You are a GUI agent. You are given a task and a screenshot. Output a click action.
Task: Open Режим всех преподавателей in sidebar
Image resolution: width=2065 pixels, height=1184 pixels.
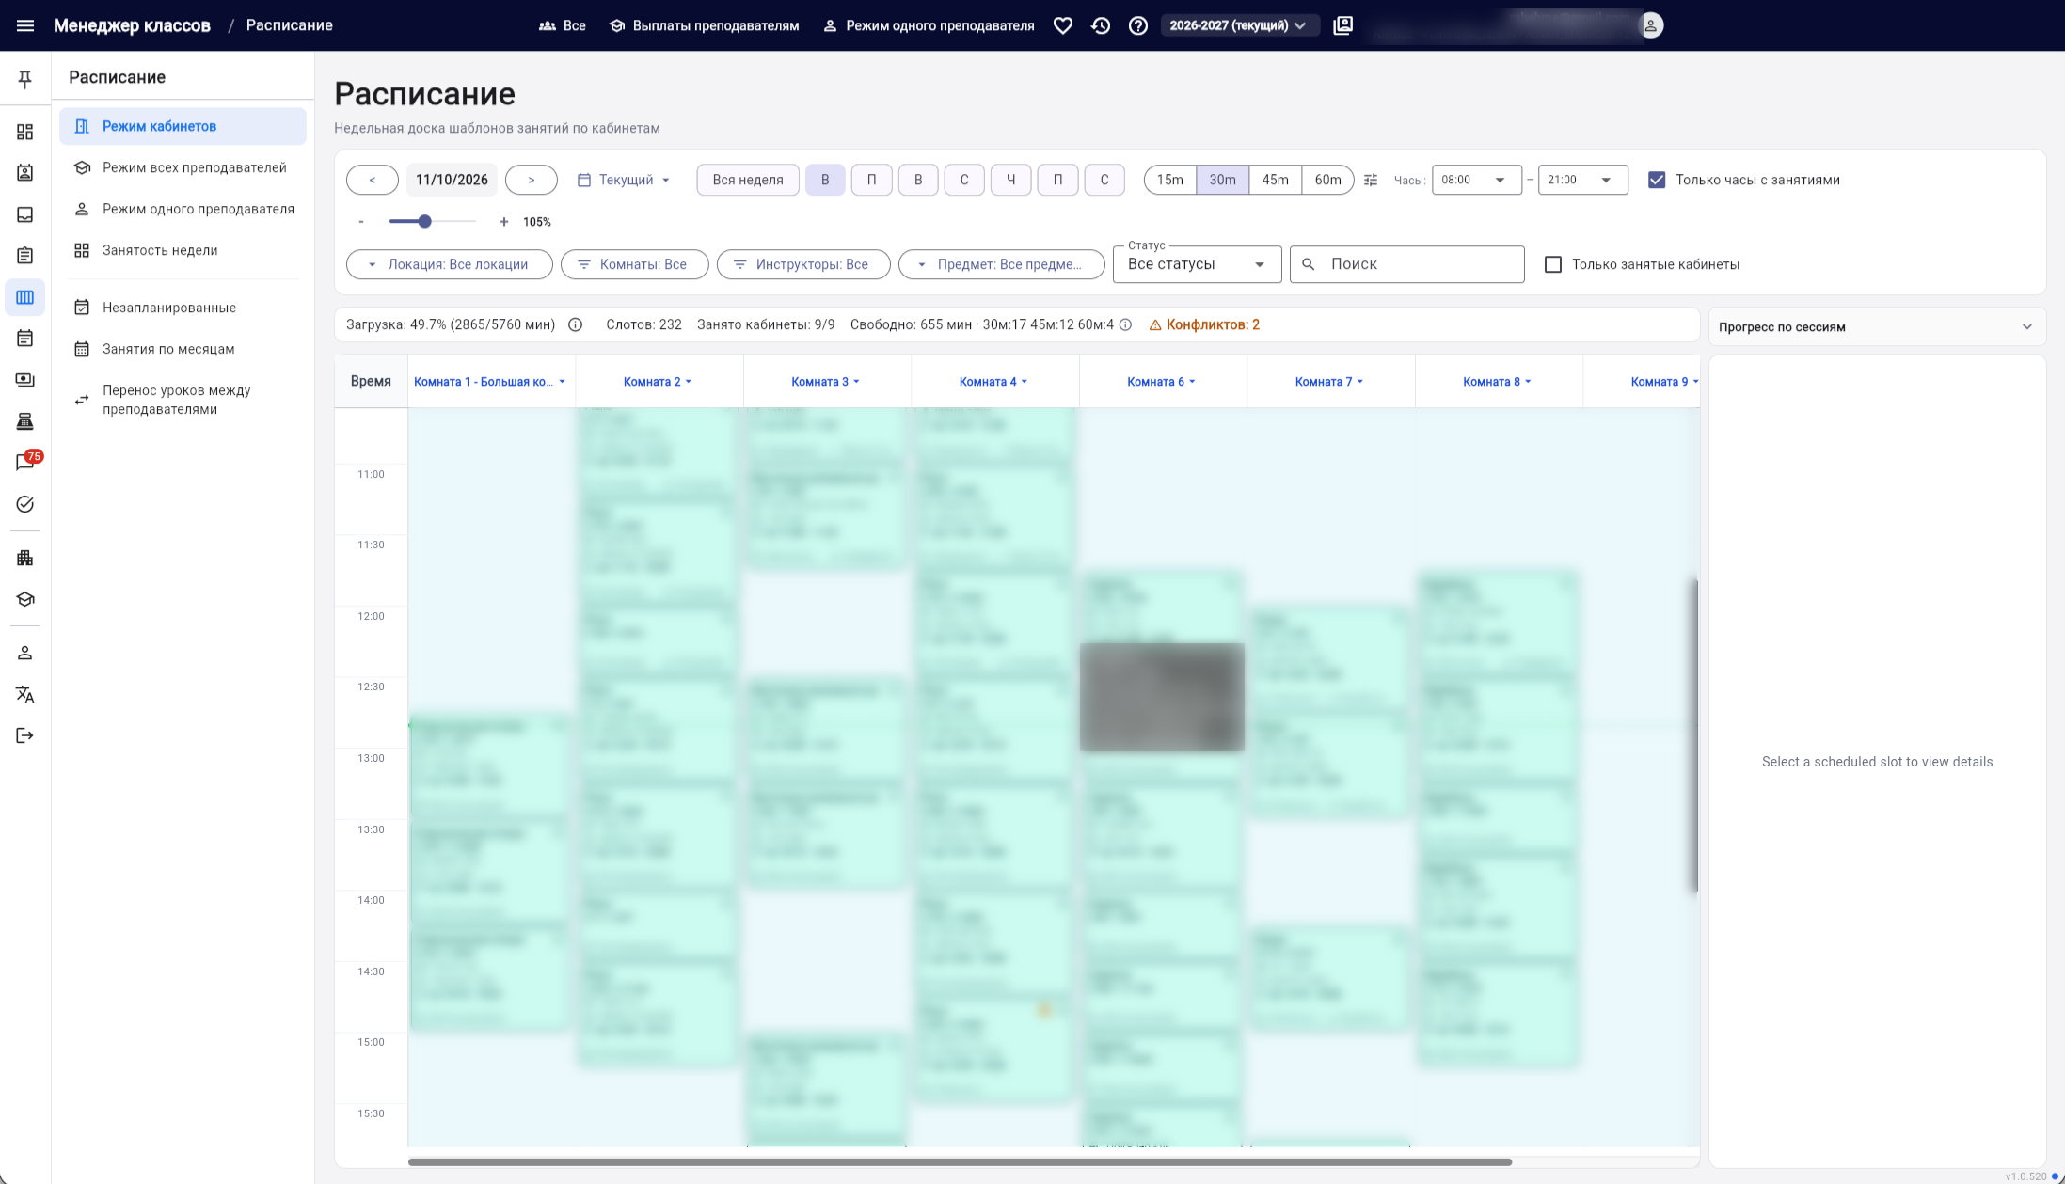tap(183, 167)
